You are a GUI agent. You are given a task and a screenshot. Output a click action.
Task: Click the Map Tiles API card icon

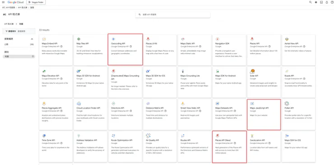pyautogui.click(x=79, y=39)
